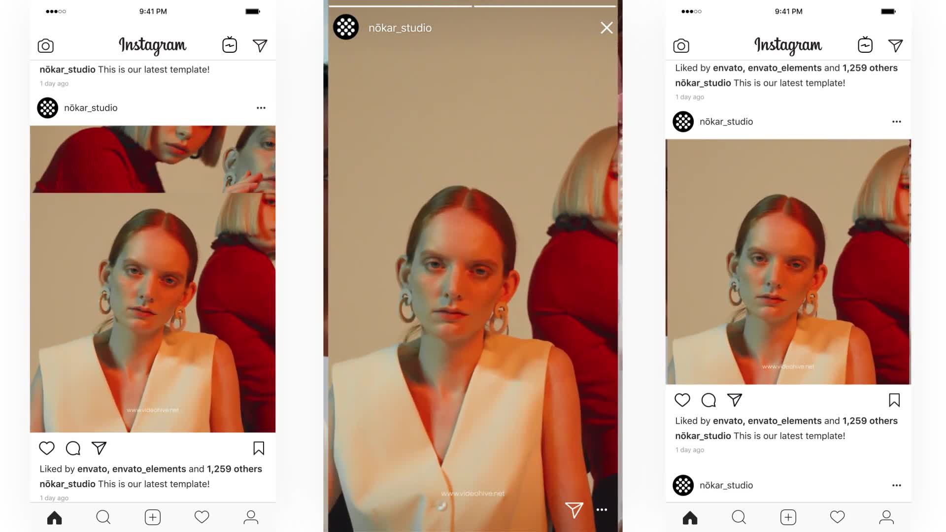Tap the Direct Messages paper plane icon
Screen dimensions: 946x532
pos(259,45)
